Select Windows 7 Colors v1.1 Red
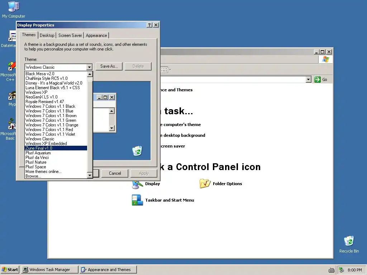This screenshot has width=367, height=275. point(56,130)
